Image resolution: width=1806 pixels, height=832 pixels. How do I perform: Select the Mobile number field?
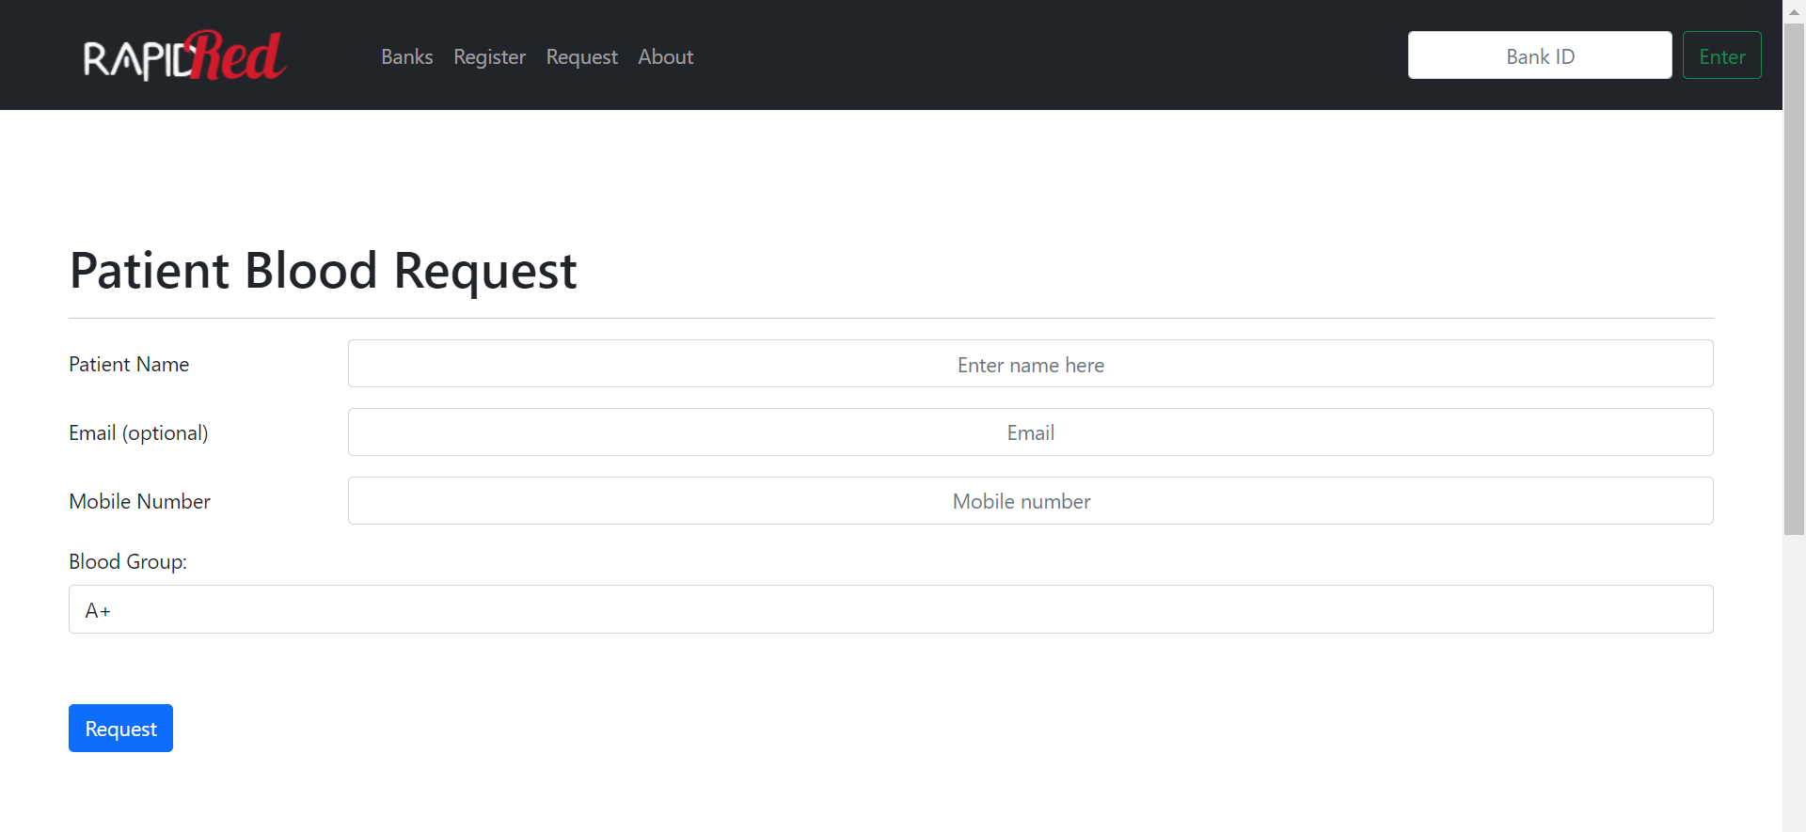tap(1030, 501)
